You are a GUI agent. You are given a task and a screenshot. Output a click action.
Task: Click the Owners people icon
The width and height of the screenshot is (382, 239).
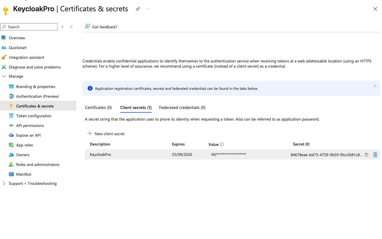tap(11, 155)
